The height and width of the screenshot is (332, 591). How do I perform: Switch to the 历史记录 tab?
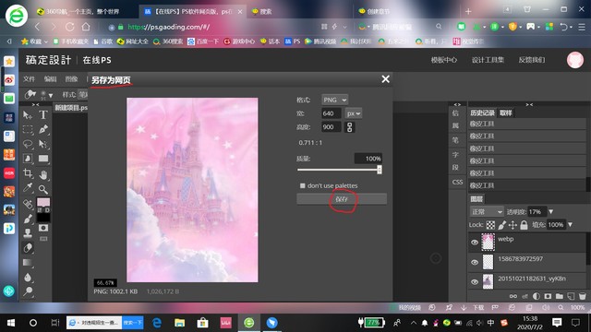(482, 113)
